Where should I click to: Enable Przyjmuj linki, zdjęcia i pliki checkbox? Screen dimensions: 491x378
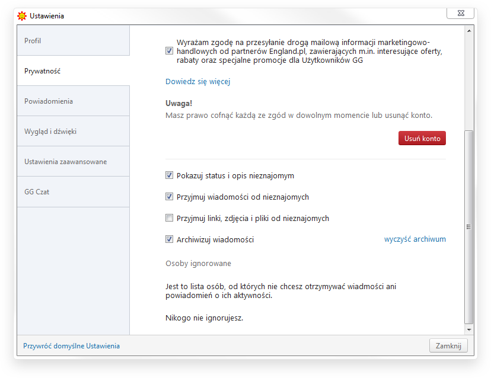tap(169, 218)
